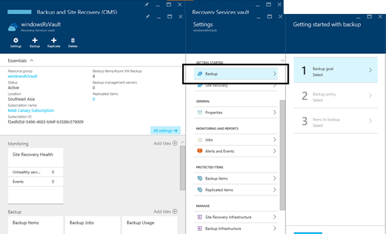The image size is (386, 234).
Task: Expand the Replicated items chevron
Action: pos(275,190)
